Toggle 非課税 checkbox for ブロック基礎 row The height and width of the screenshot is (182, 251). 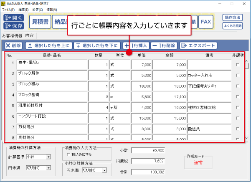pyautogui.click(x=238, y=97)
